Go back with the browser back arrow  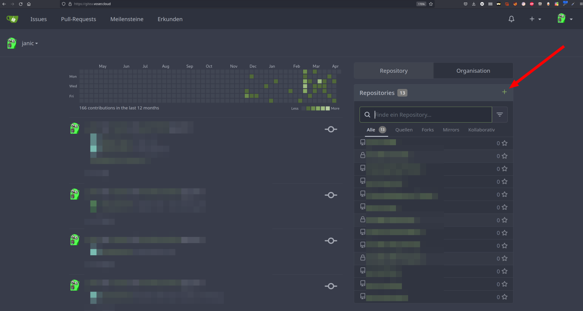[x=4, y=4]
